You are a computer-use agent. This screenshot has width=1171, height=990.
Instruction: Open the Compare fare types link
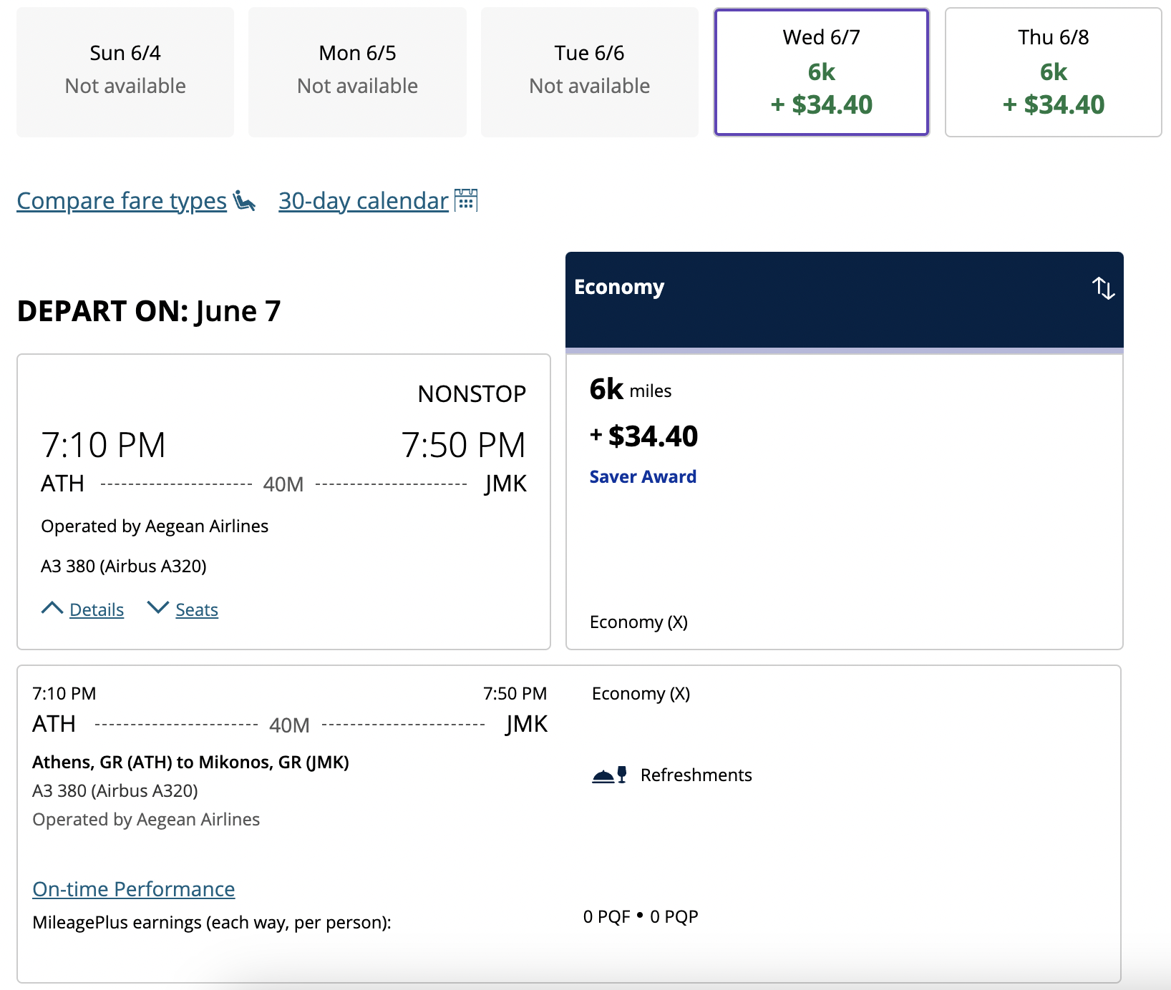click(x=122, y=201)
